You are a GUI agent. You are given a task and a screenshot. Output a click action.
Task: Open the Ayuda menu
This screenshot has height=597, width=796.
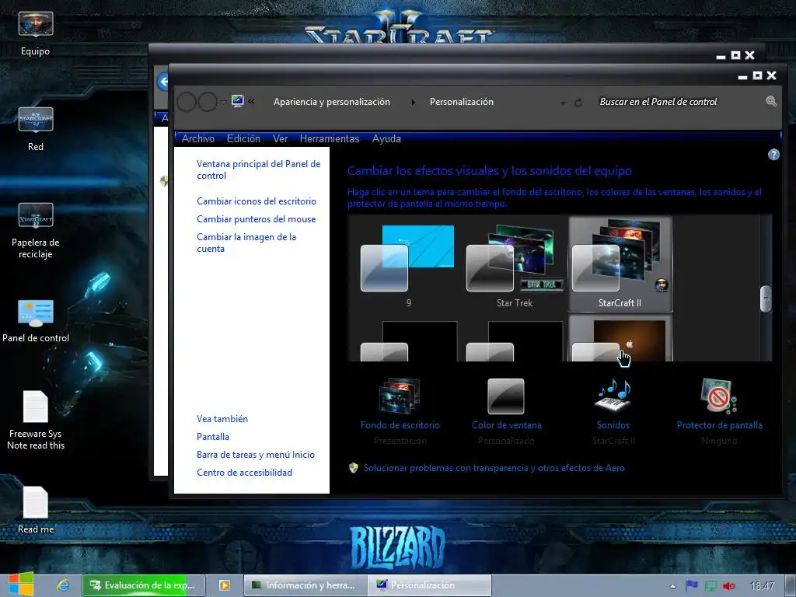386,138
